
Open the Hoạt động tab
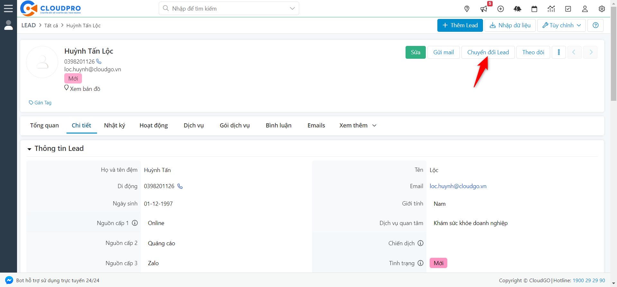tap(154, 126)
